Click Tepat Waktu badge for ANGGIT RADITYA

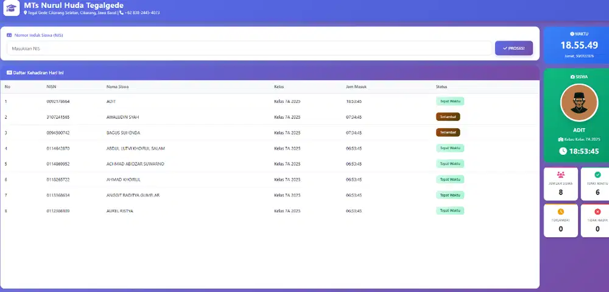click(x=450, y=195)
